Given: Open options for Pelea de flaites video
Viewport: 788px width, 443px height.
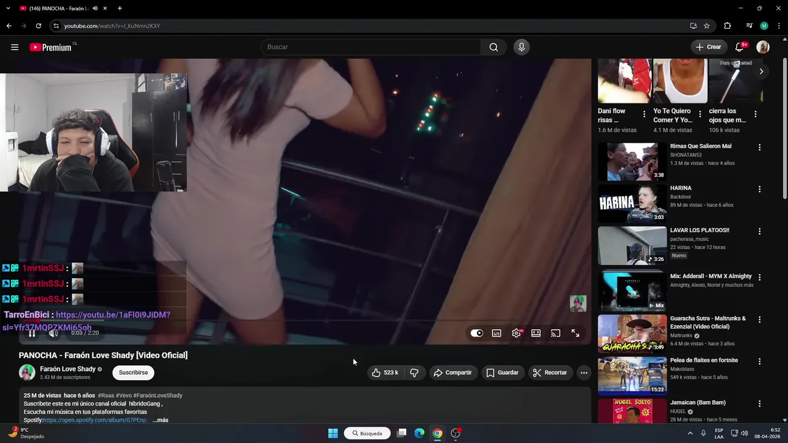Looking at the screenshot, I should coord(759,362).
